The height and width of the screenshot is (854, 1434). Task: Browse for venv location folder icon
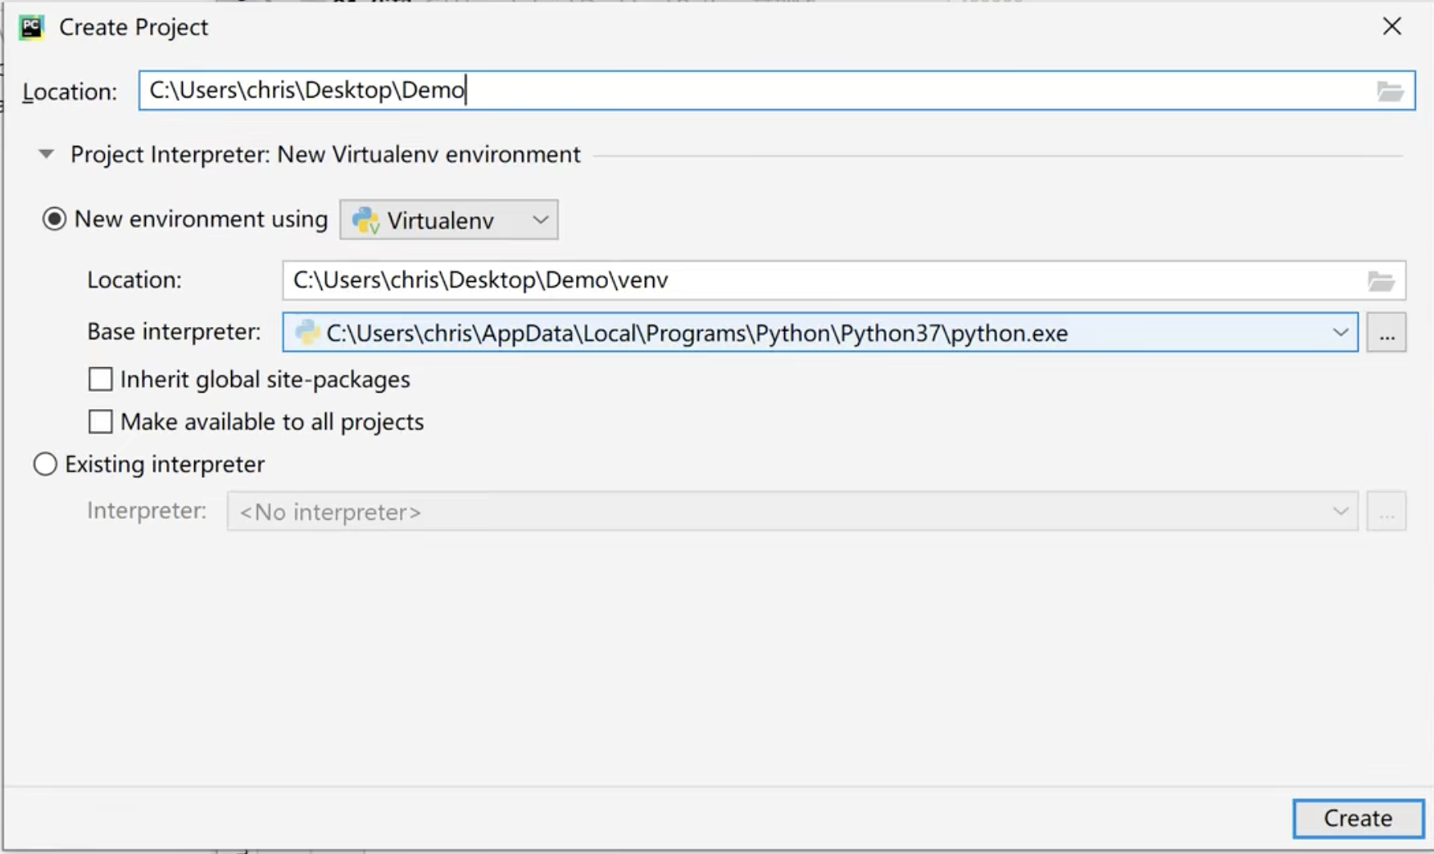tap(1381, 281)
